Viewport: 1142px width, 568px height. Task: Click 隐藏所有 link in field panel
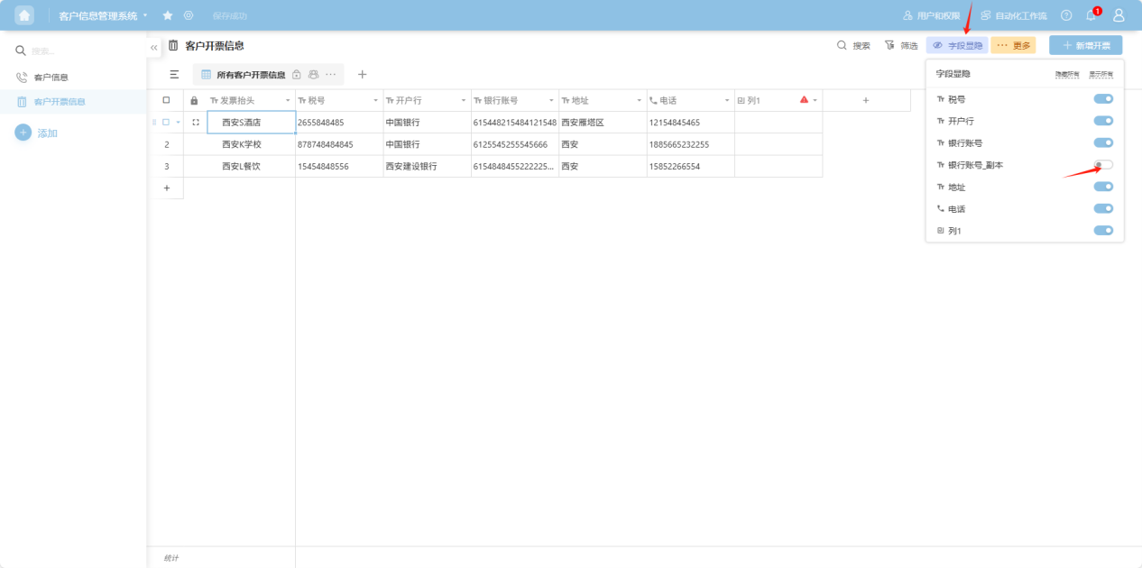coord(1067,74)
